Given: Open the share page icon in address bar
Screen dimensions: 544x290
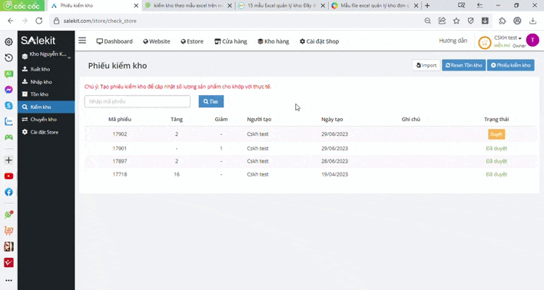Looking at the screenshot, I should 442,21.
